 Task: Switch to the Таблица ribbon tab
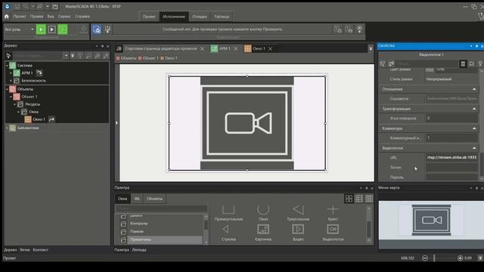click(x=222, y=17)
